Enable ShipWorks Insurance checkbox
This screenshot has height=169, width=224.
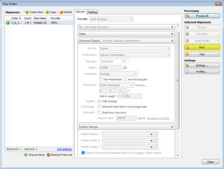(99, 112)
